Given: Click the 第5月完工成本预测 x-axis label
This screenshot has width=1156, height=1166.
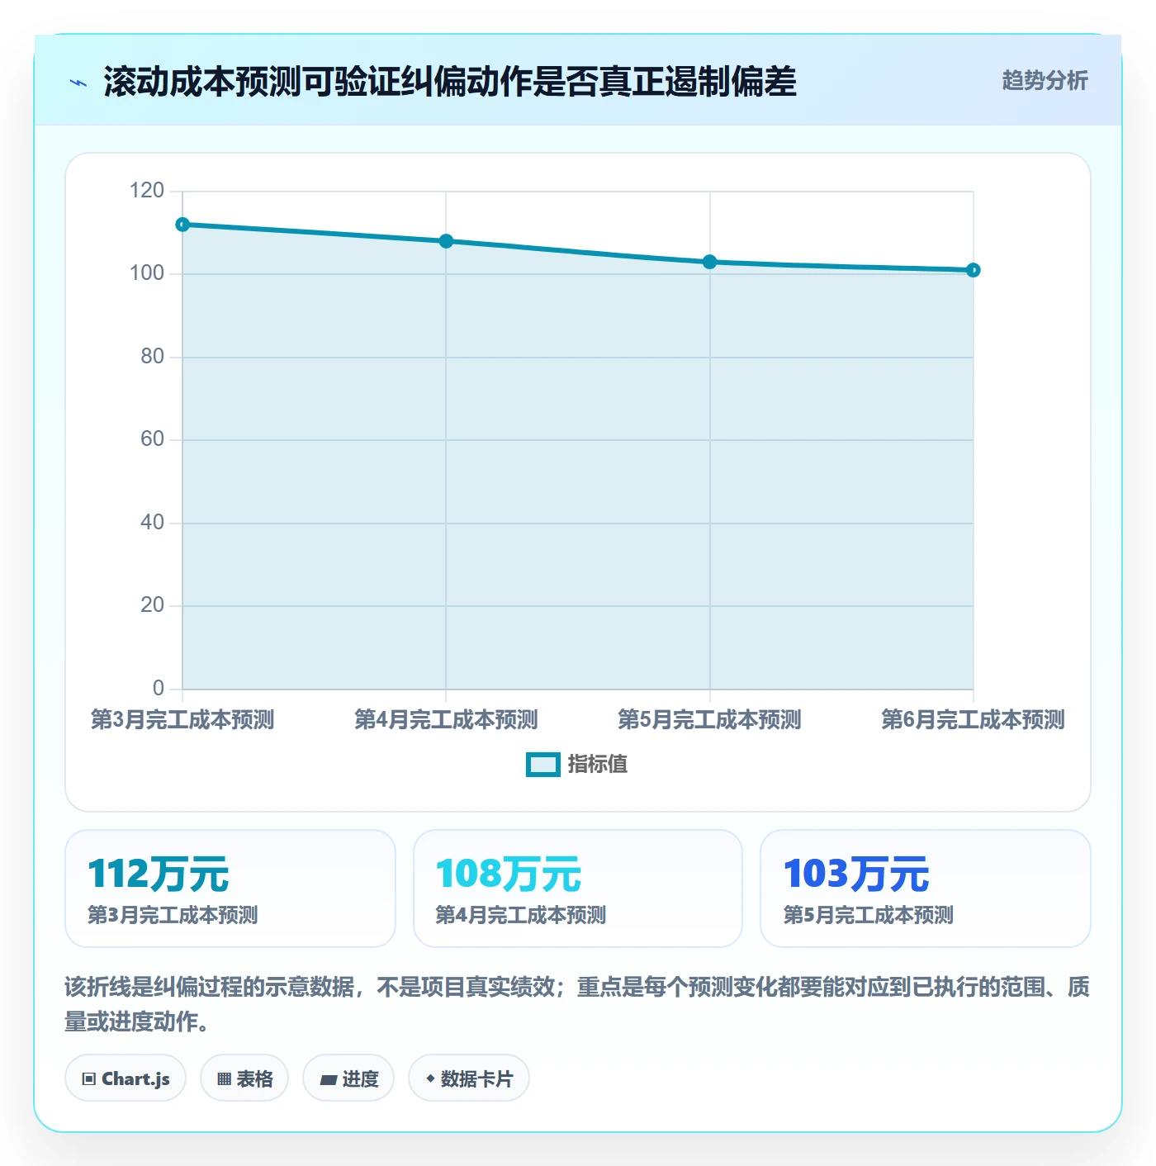Looking at the screenshot, I should (709, 719).
